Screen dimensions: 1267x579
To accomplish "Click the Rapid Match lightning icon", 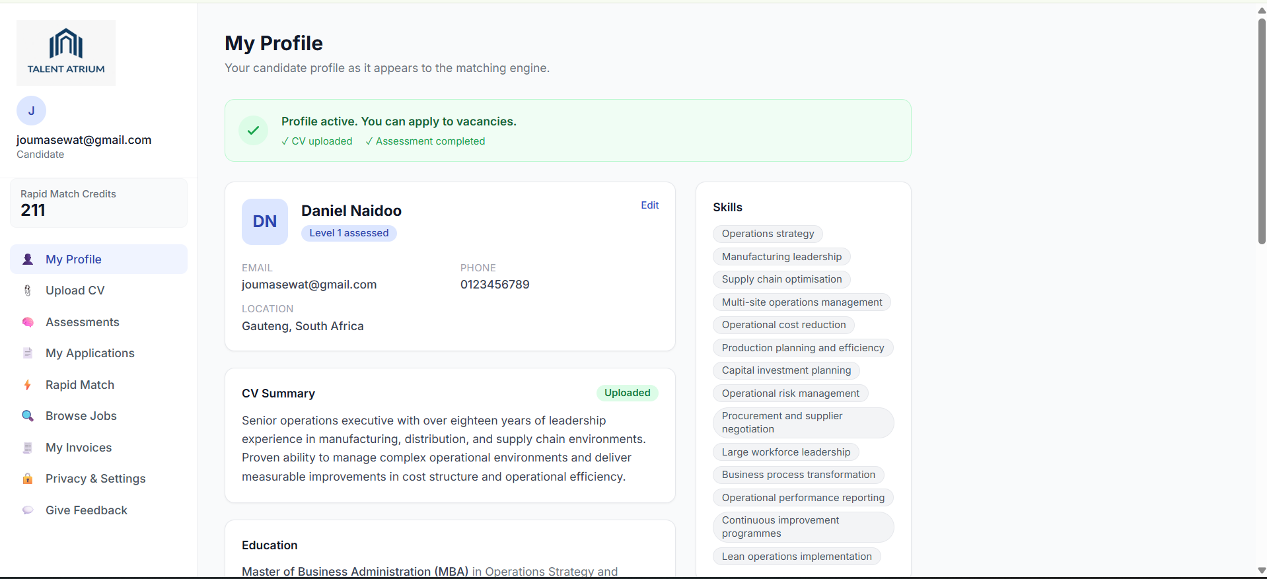I will (x=28, y=385).
